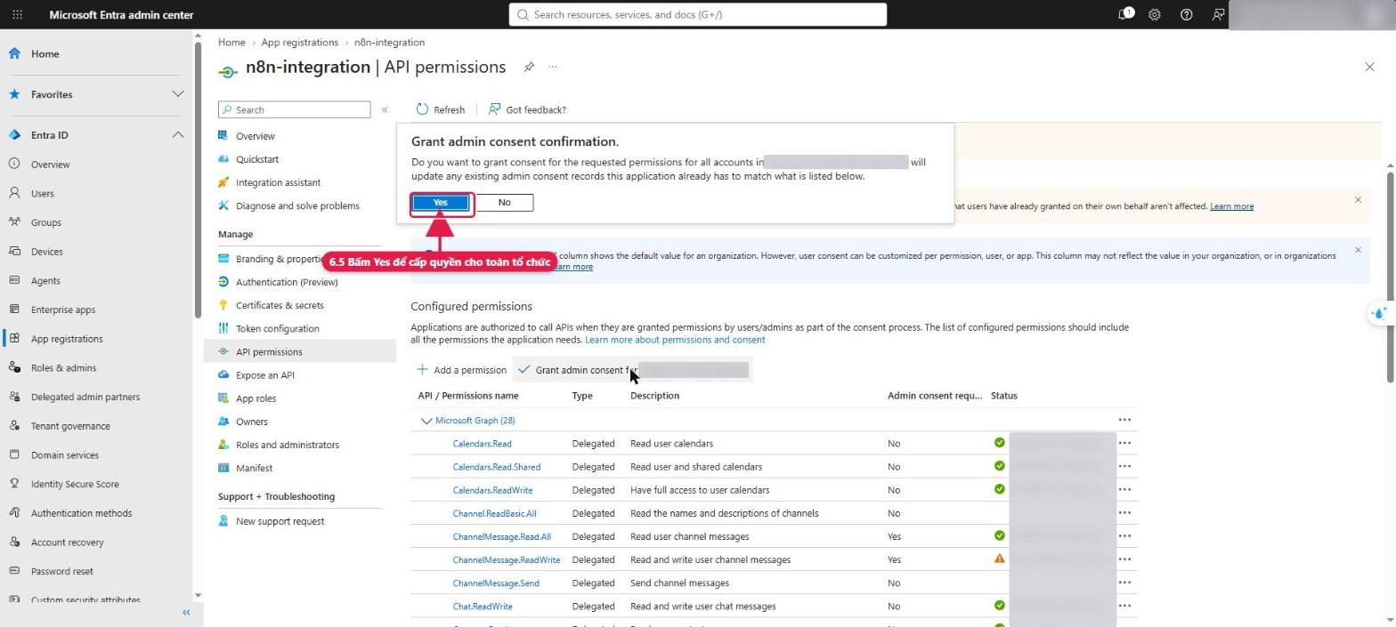Click the ChannelMessage.ReadWrite permission link
The width and height of the screenshot is (1396, 627).
pyautogui.click(x=506, y=560)
